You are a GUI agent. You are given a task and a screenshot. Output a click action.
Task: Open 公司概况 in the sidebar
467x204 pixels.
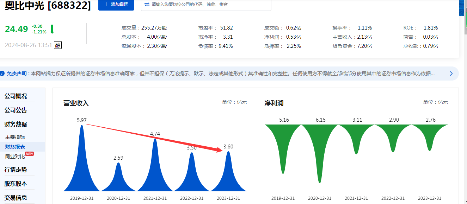(x=16, y=96)
